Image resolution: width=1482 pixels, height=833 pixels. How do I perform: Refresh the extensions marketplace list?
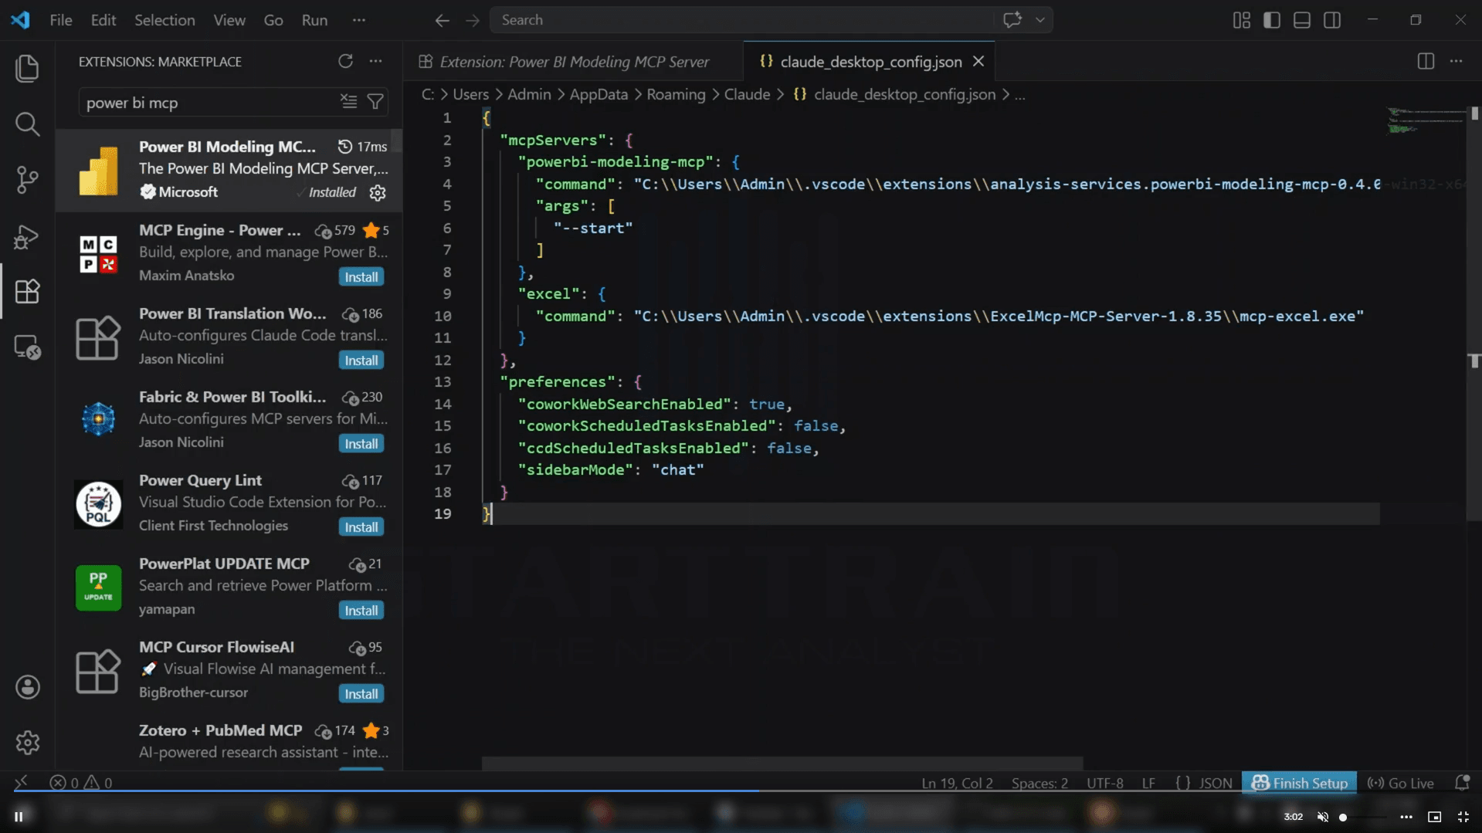pos(345,61)
